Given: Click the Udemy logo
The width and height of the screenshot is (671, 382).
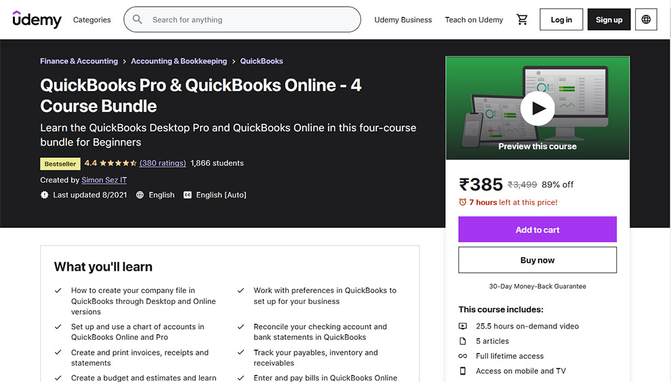Looking at the screenshot, I should 37,19.
